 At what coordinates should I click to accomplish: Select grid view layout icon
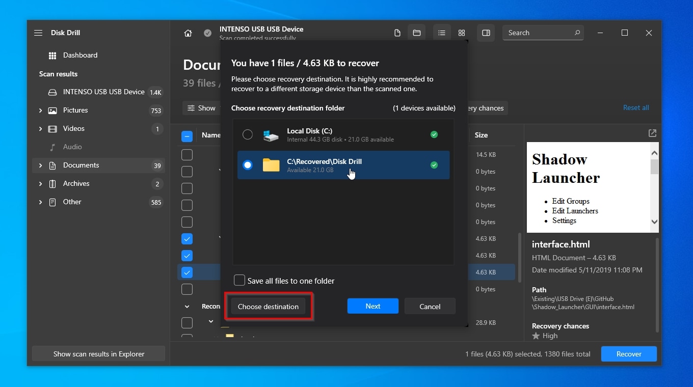coord(462,33)
